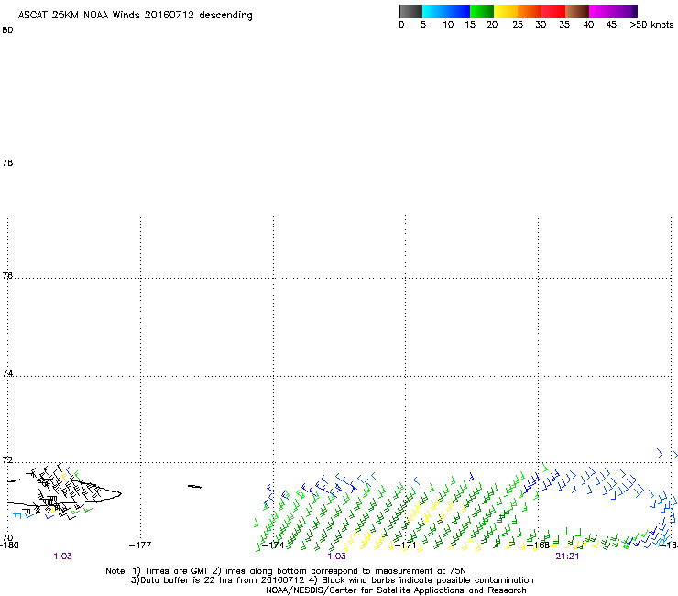This screenshot has width=678, height=596.
Task: Click the brown 35-40 knots color segment
Action: coord(577,11)
